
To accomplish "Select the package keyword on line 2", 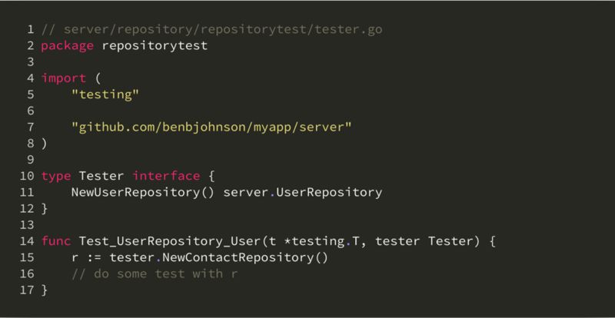I will point(68,46).
